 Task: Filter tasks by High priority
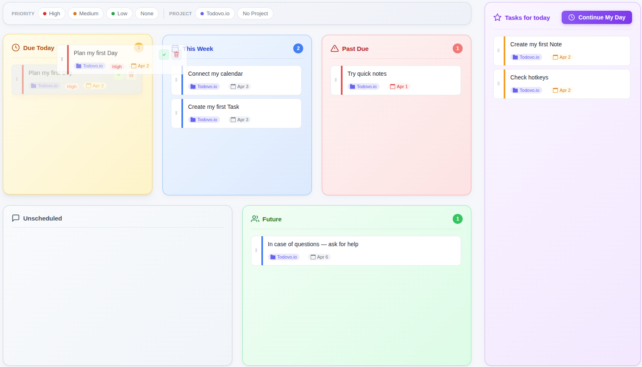(51, 14)
